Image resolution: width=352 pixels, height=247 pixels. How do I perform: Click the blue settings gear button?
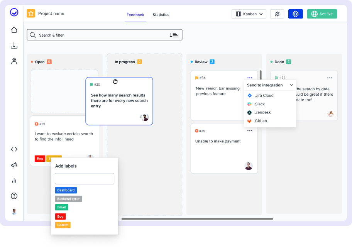click(295, 14)
